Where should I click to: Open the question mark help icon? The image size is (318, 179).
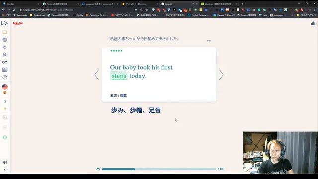click(5, 77)
